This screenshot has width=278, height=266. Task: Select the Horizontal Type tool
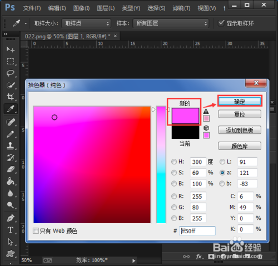click(11, 230)
